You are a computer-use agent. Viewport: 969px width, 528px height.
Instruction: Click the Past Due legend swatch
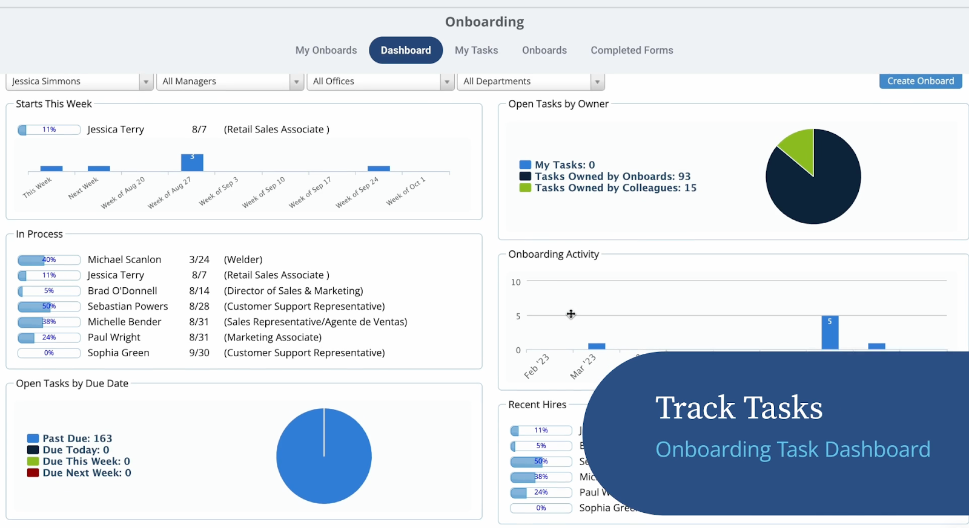tap(33, 438)
